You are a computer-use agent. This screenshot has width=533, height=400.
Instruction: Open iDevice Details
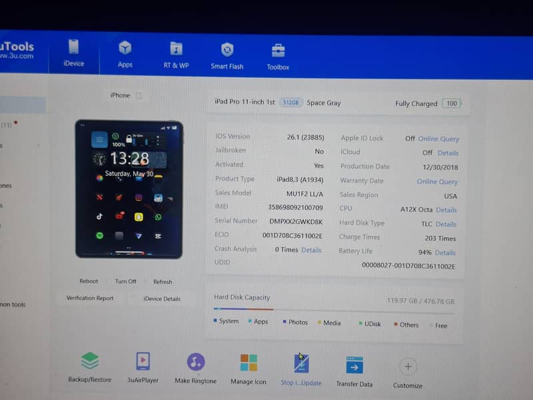[162, 299]
